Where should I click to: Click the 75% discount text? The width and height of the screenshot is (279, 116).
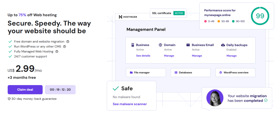point(22,15)
